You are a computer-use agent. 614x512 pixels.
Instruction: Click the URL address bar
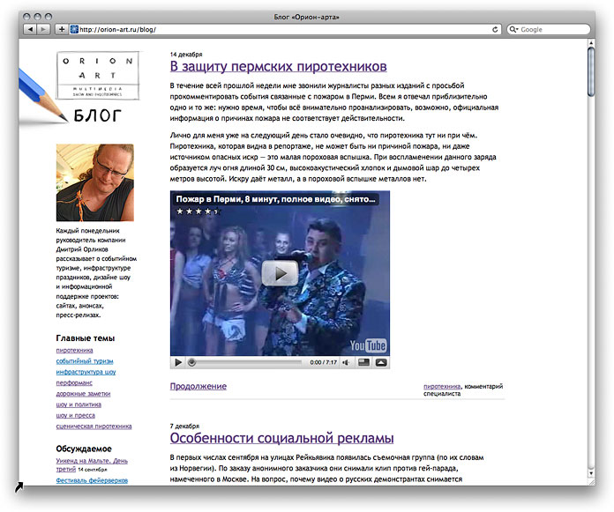coord(282,29)
